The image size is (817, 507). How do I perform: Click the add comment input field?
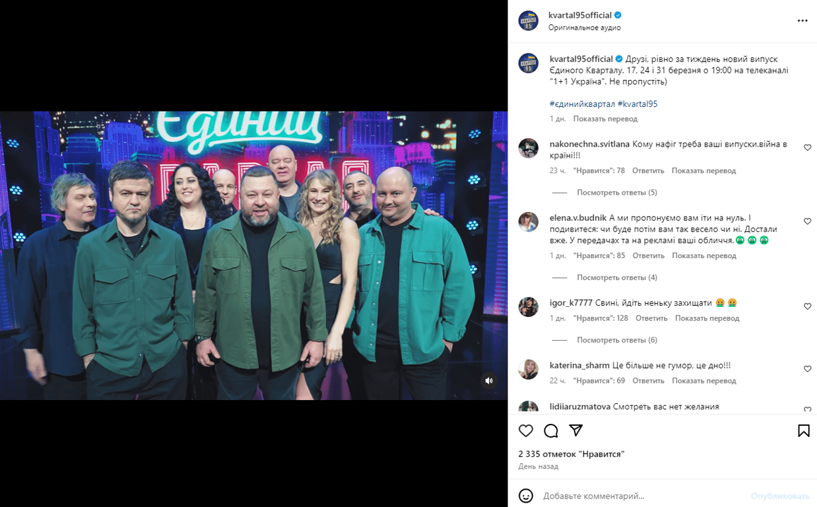pyautogui.click(x=640, y=496)
